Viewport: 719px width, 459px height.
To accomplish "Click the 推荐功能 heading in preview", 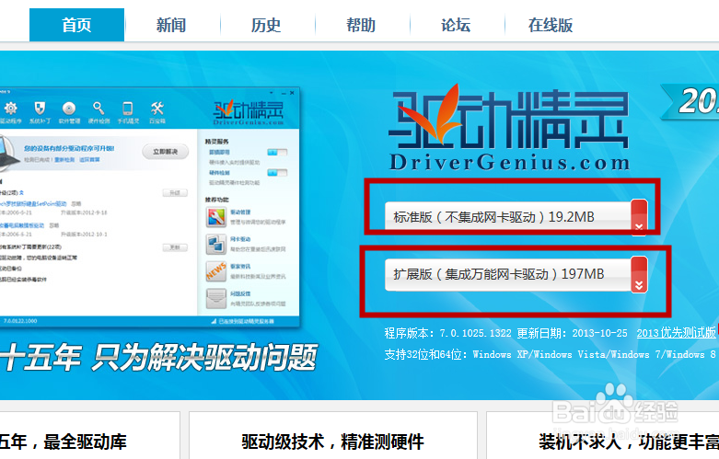I will pyautogui.click(x=216, y=200).
